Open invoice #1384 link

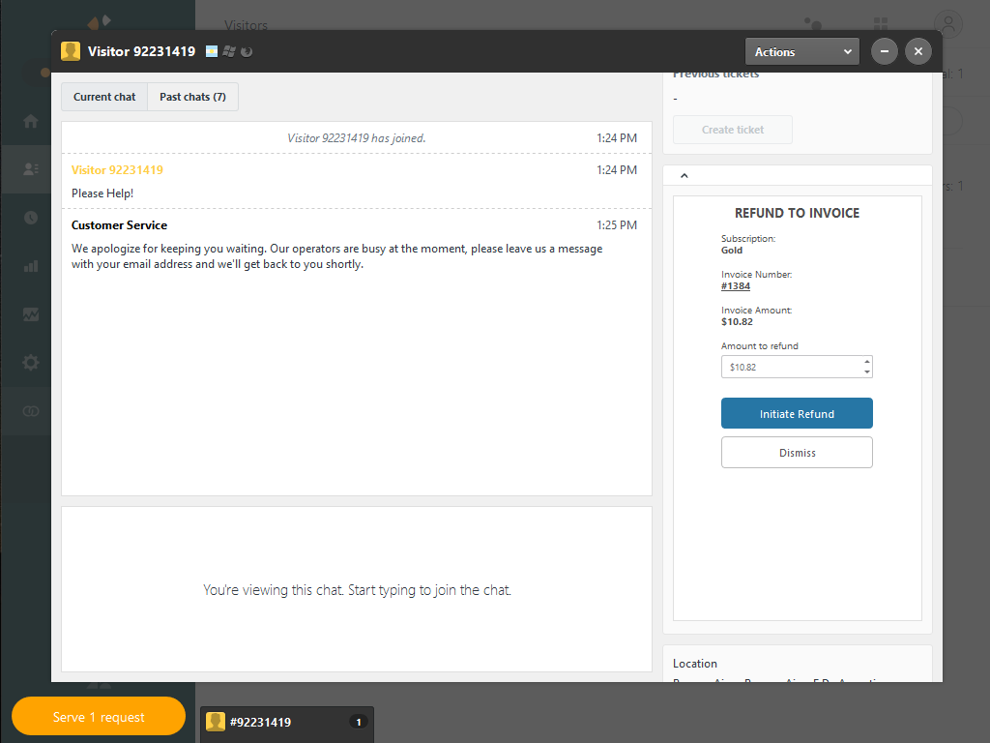point(736,286)
